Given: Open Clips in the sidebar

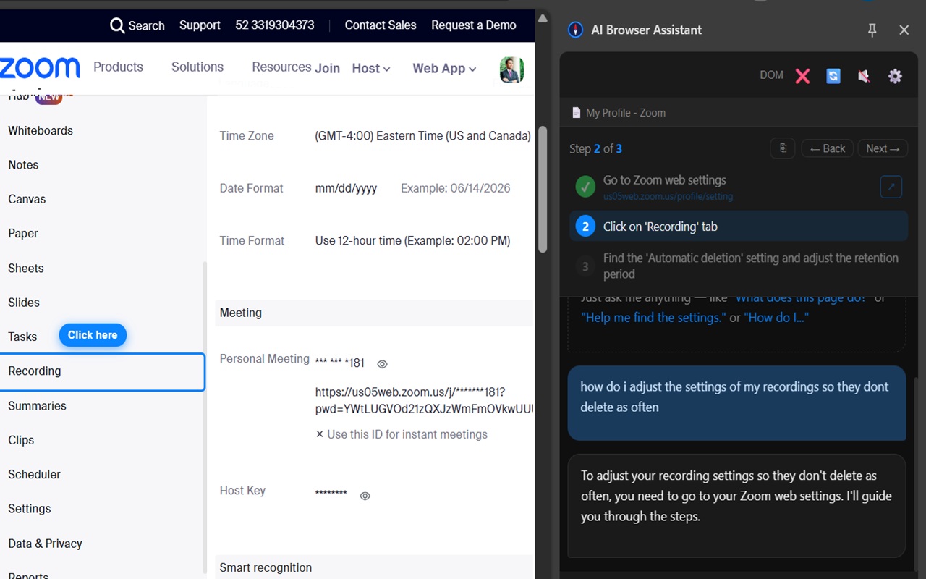Looking at the screenshot, I should coord(21,440).
